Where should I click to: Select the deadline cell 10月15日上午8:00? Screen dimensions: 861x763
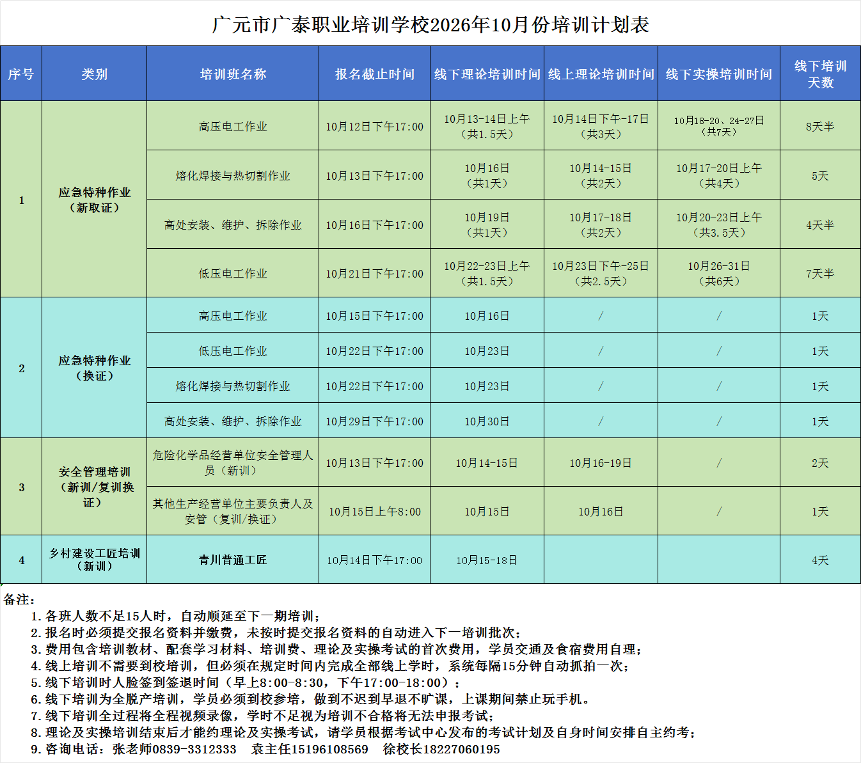coord(374,511)
